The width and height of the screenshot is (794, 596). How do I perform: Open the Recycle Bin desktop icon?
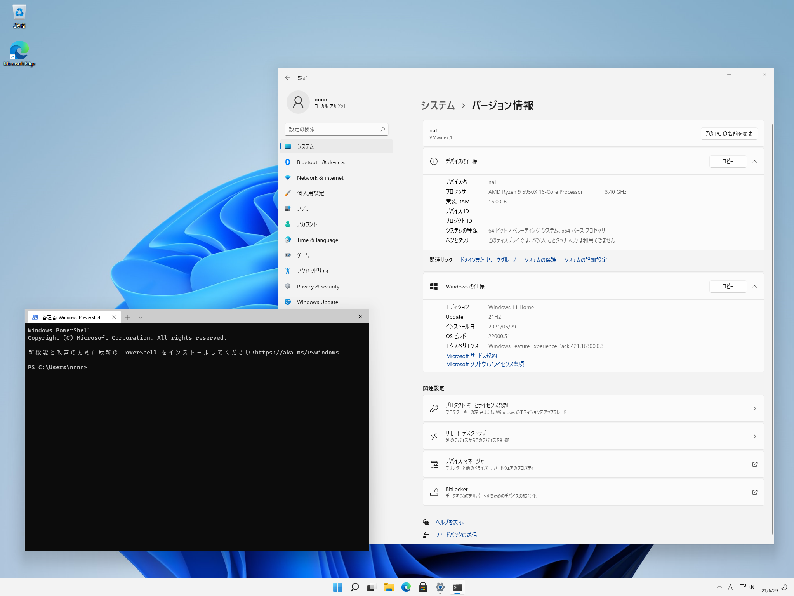coord(19,16)
